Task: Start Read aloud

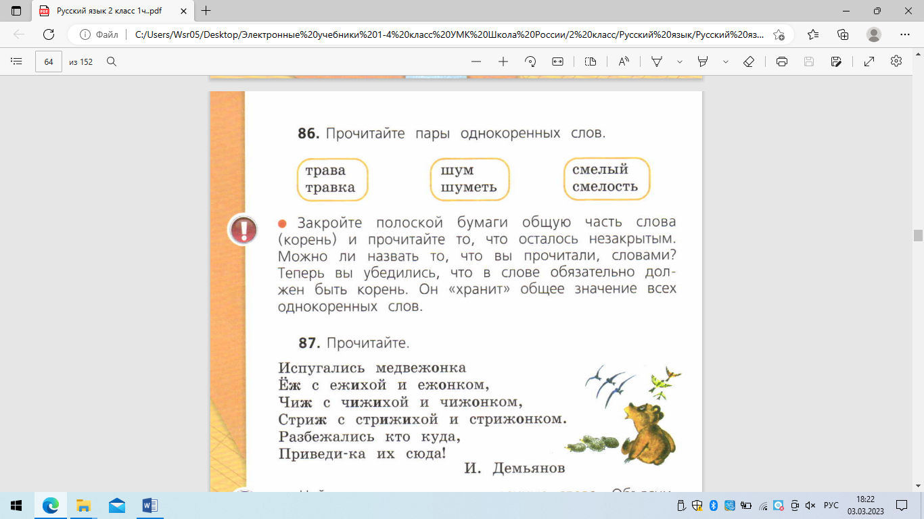Action: pyautogui.click(x=624, y=61)
